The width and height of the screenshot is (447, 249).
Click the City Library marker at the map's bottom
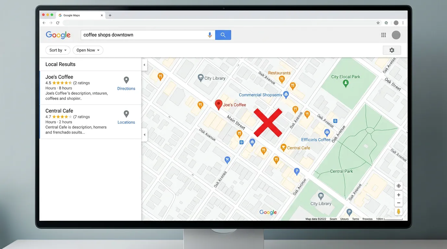coord(321,196)
